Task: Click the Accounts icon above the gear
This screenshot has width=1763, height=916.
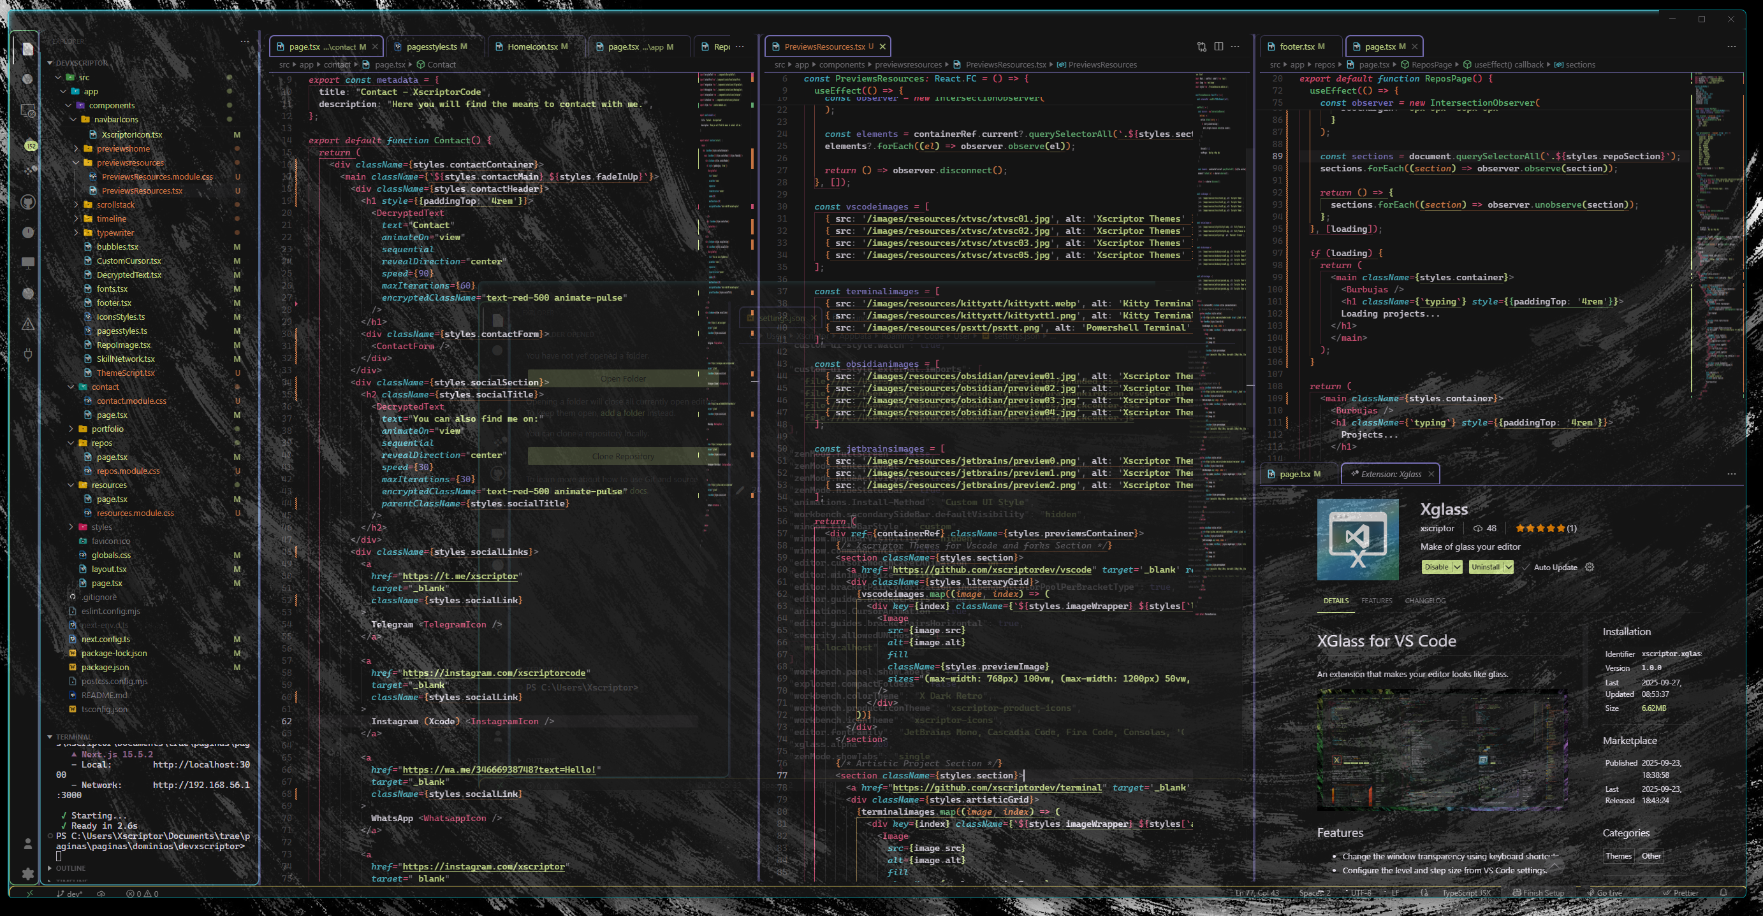Action: coord(27,843)
